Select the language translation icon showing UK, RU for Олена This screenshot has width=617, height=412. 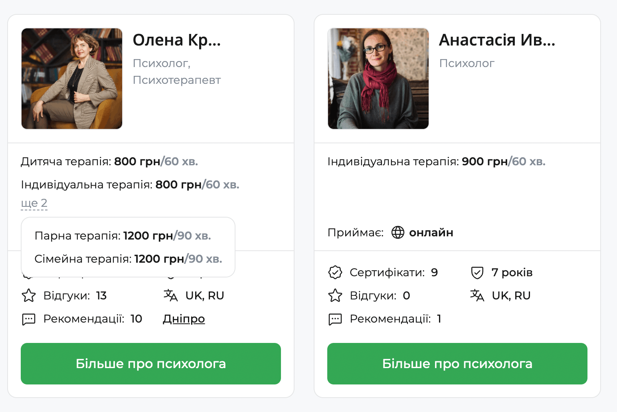pos(170,295)
